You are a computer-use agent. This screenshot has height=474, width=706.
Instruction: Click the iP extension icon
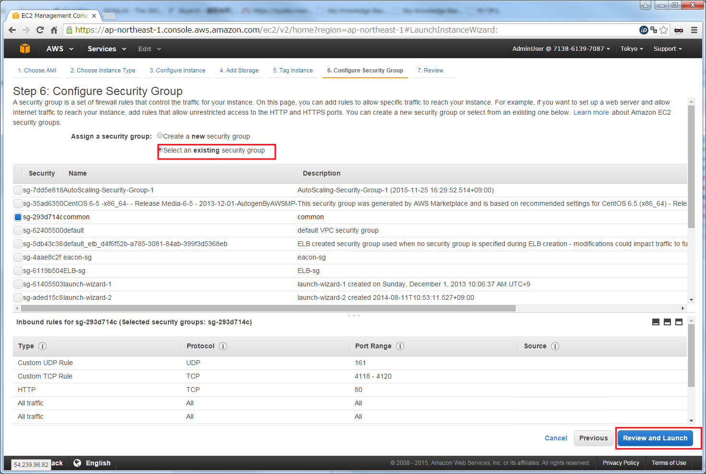644,30
